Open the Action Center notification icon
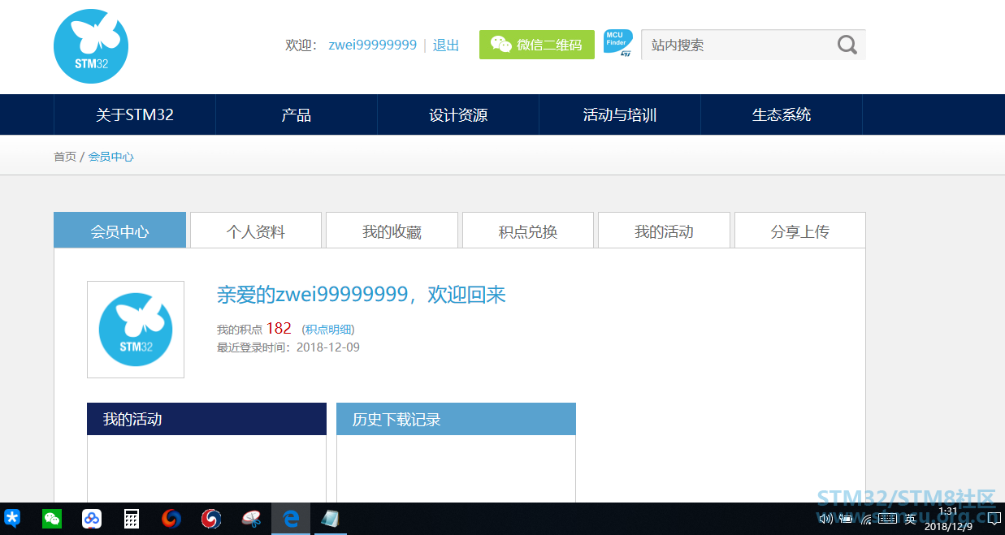The image size is (1005, 535). [993, 519]
